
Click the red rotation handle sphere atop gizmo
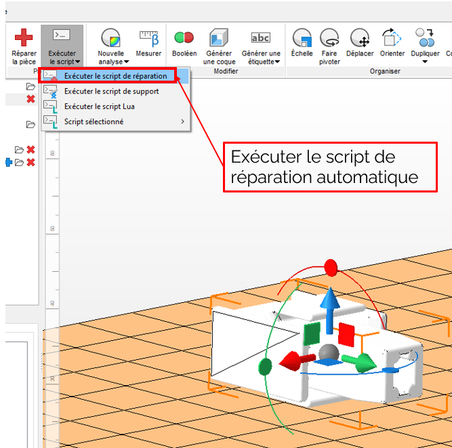pyautogui.click(x=331, y=268)
